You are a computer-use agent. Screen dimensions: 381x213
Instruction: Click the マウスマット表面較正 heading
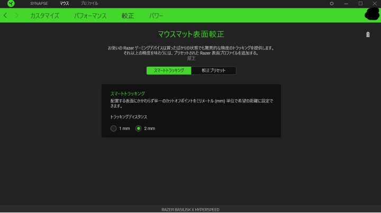point(191,34)
